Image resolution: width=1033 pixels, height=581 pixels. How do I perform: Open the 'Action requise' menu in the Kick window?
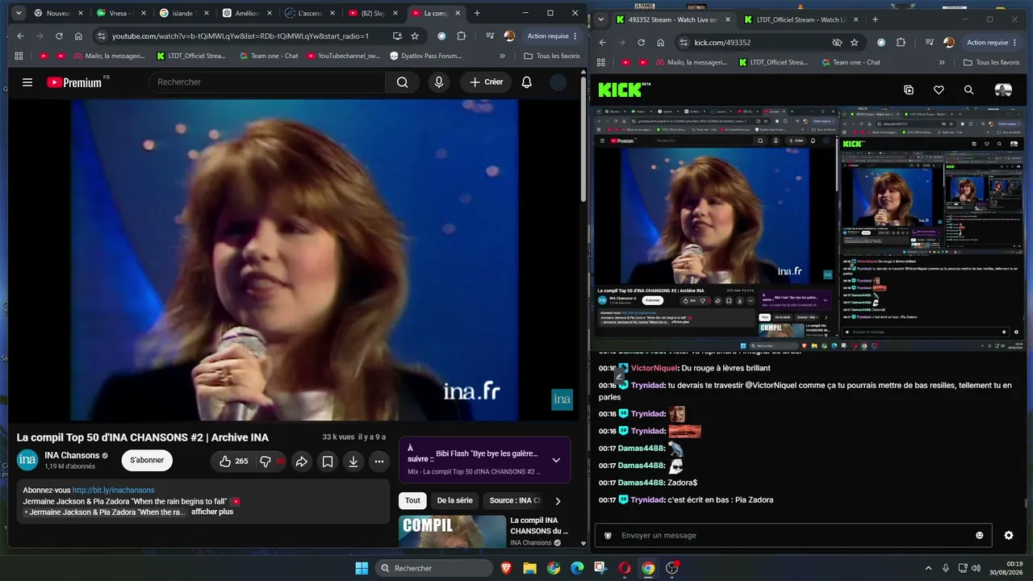click(992, 43)
